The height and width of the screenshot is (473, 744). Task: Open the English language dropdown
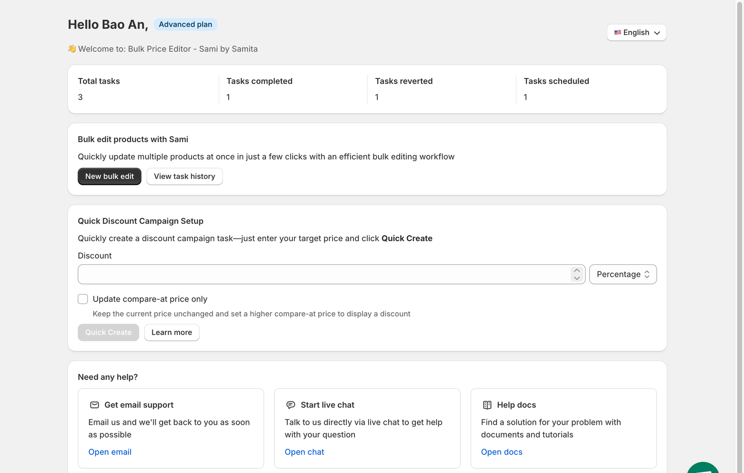(637, 33)
